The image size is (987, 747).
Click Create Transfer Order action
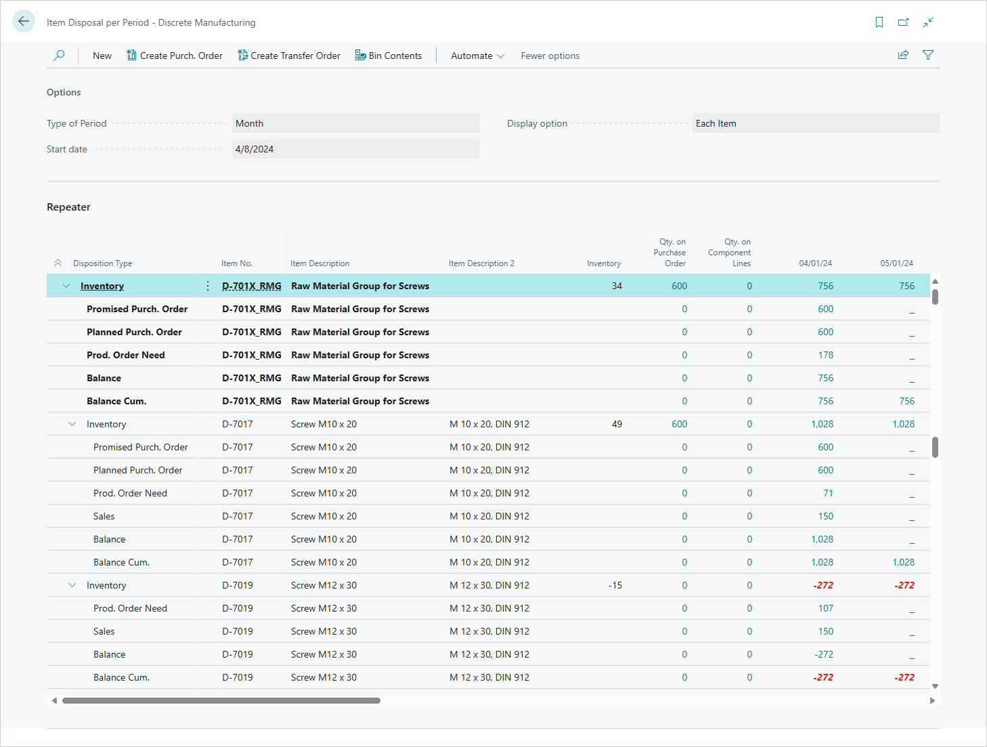coord(289,56)
